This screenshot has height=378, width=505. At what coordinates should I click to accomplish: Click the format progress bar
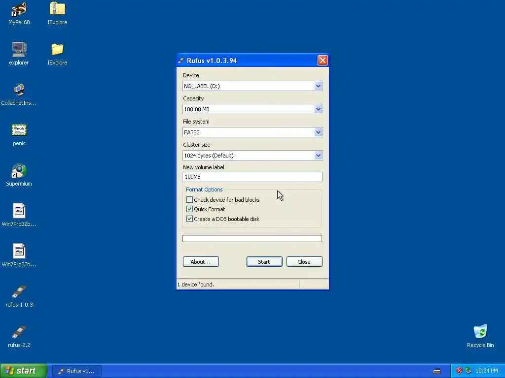click(x=252, y=238)
